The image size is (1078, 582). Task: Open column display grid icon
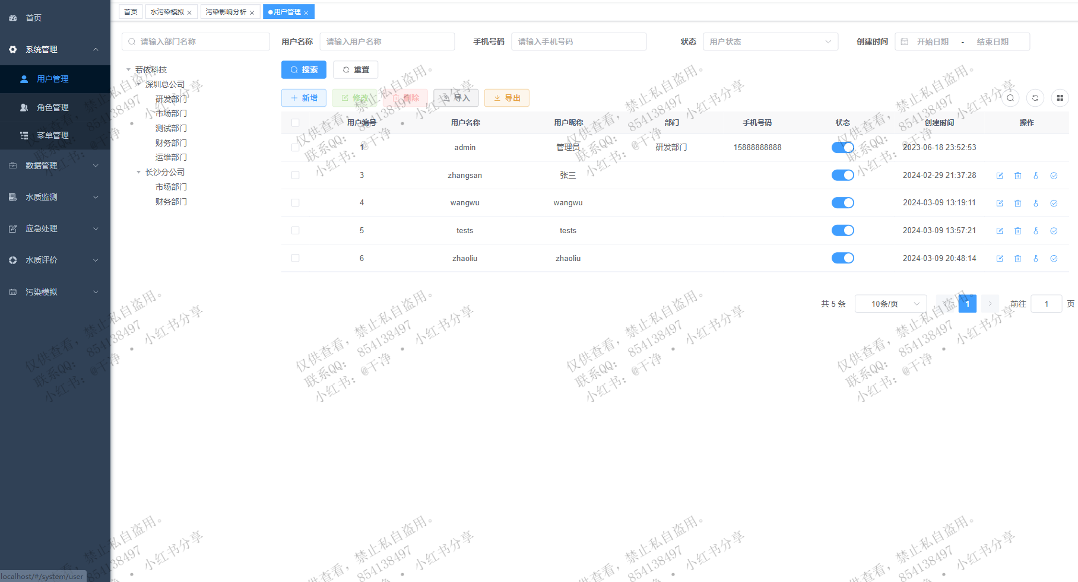(1060, 98)
